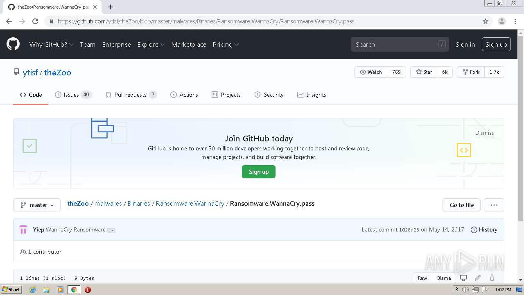Expand the commit message ellipsis
524x295 pixels.
(x=111, y=230)
